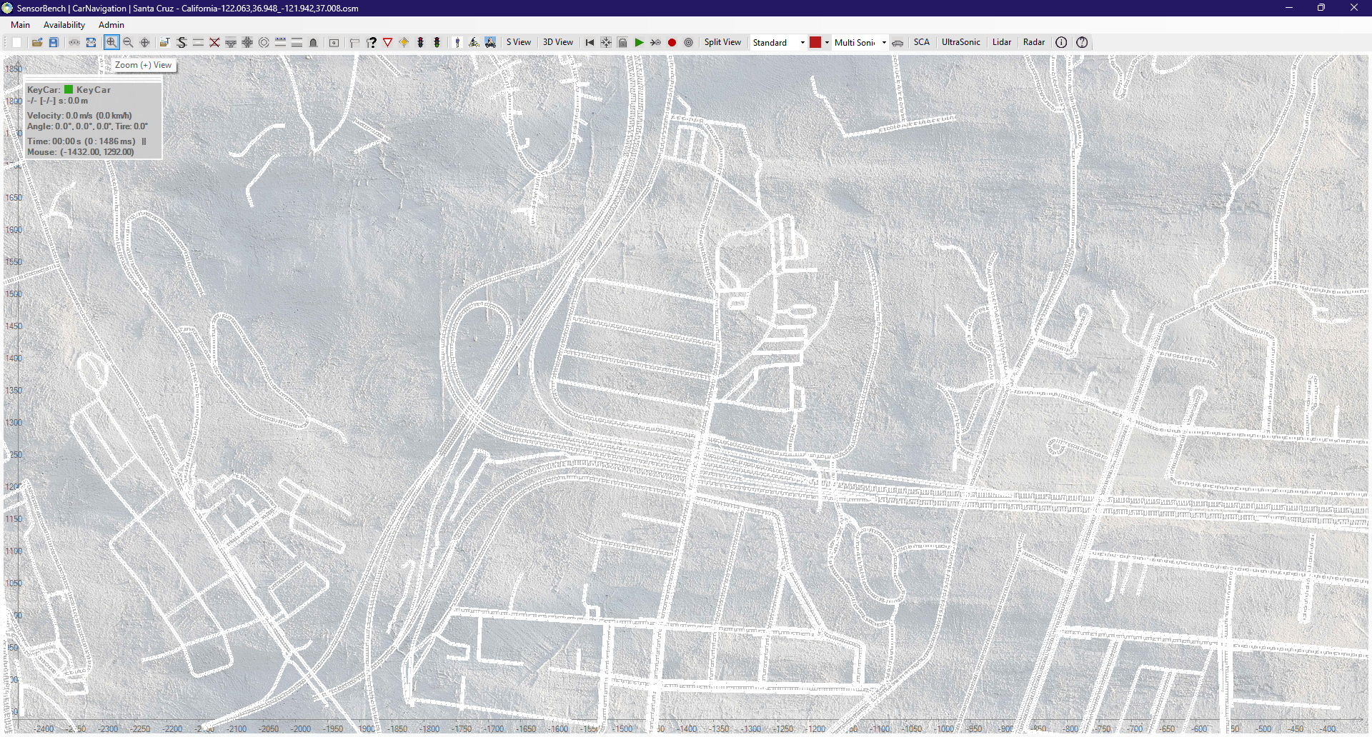Open the Multi Sonic dropdown
The width and height of the screenshot is (1372, 737).
(x=884, y=43)
